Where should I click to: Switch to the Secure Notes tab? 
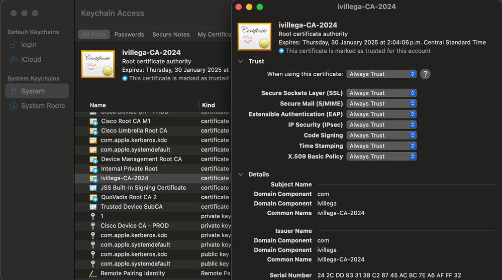point(171,35)
